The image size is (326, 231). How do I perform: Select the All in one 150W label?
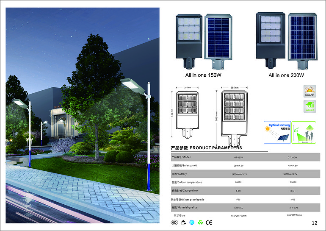pos(203,75)
